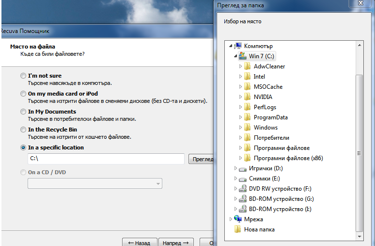The height and width of the screenshot is (246, 375).
Task: Select the Нова папка folder icon
Action: (238, 230)
